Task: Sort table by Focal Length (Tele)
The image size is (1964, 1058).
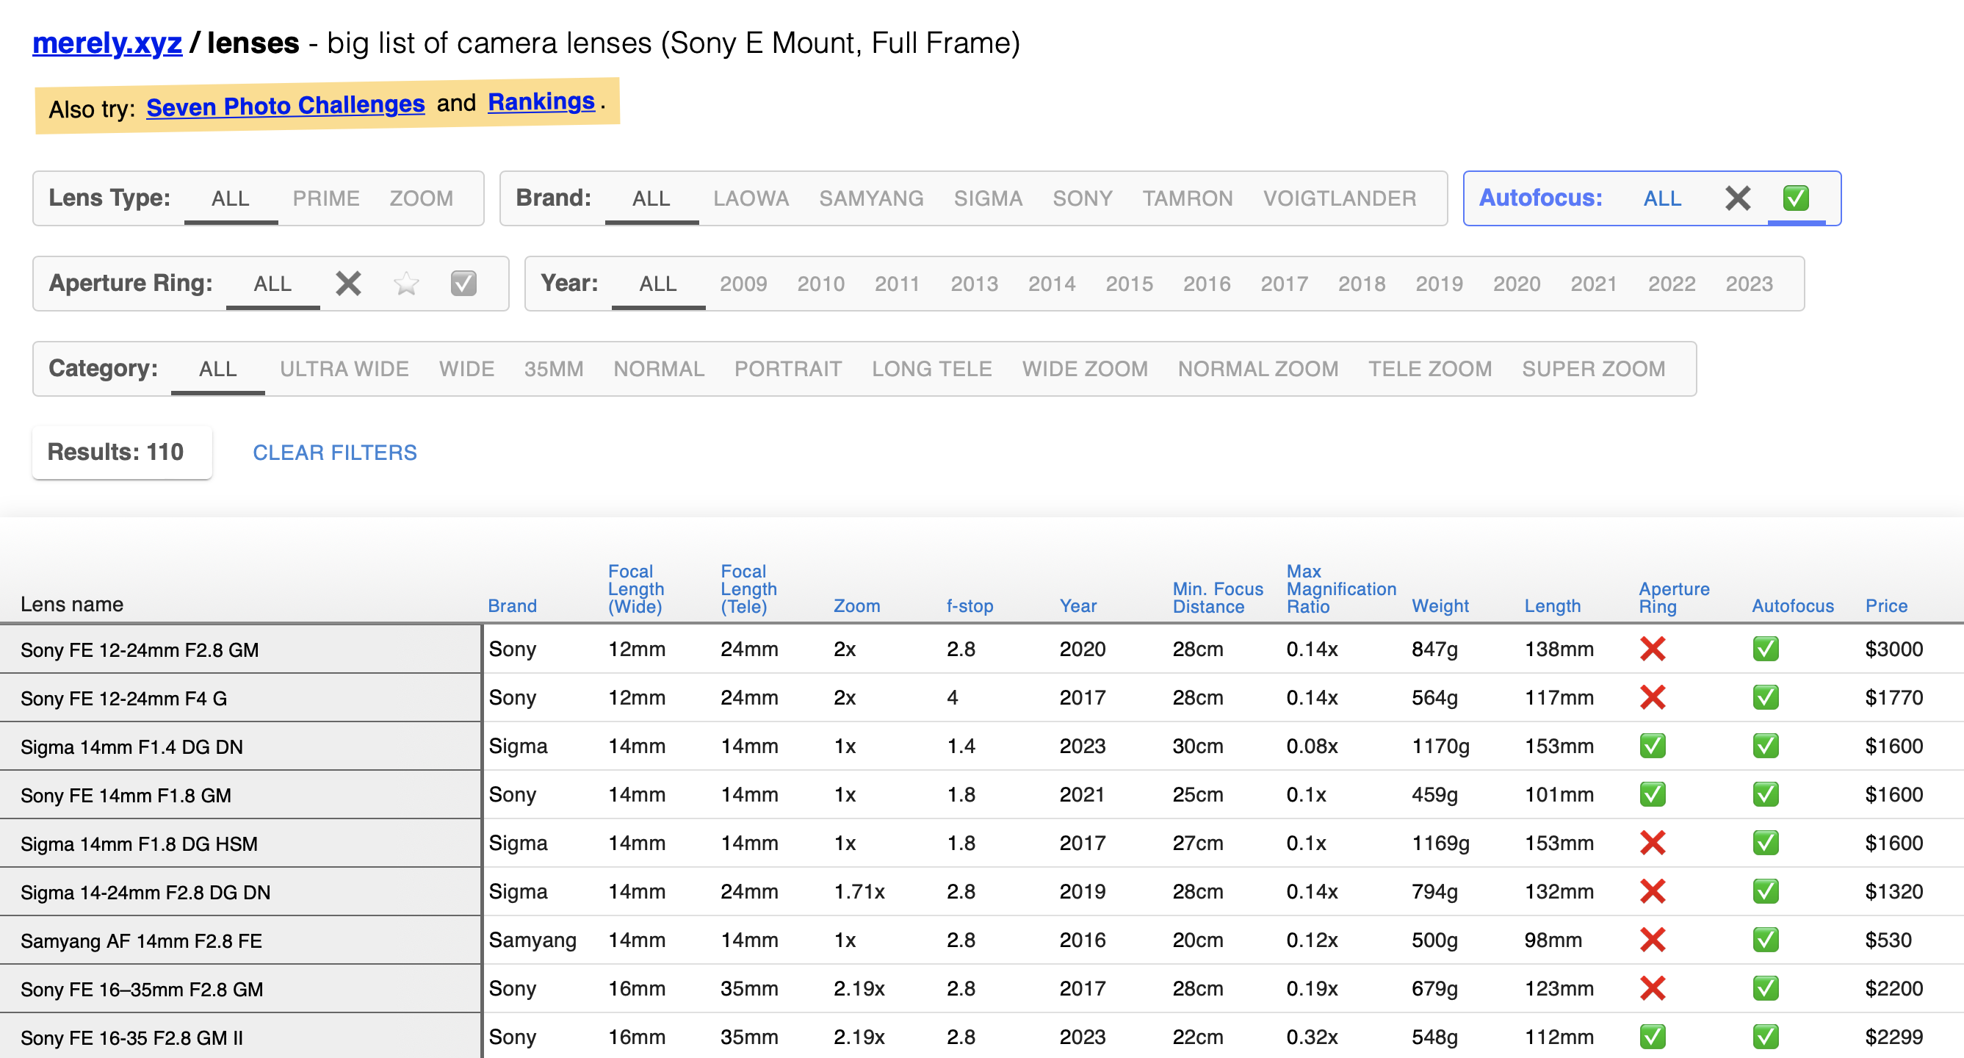Action: [x=748, y=589]
